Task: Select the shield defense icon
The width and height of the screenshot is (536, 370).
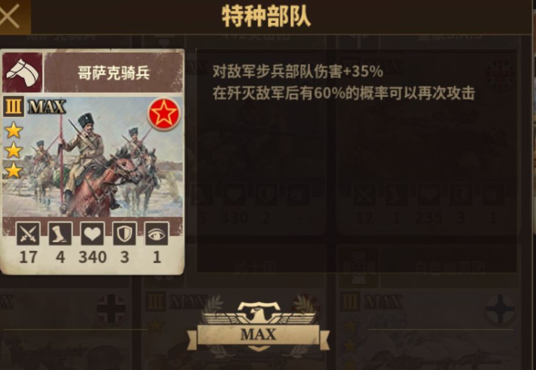Action: point(124,234)
